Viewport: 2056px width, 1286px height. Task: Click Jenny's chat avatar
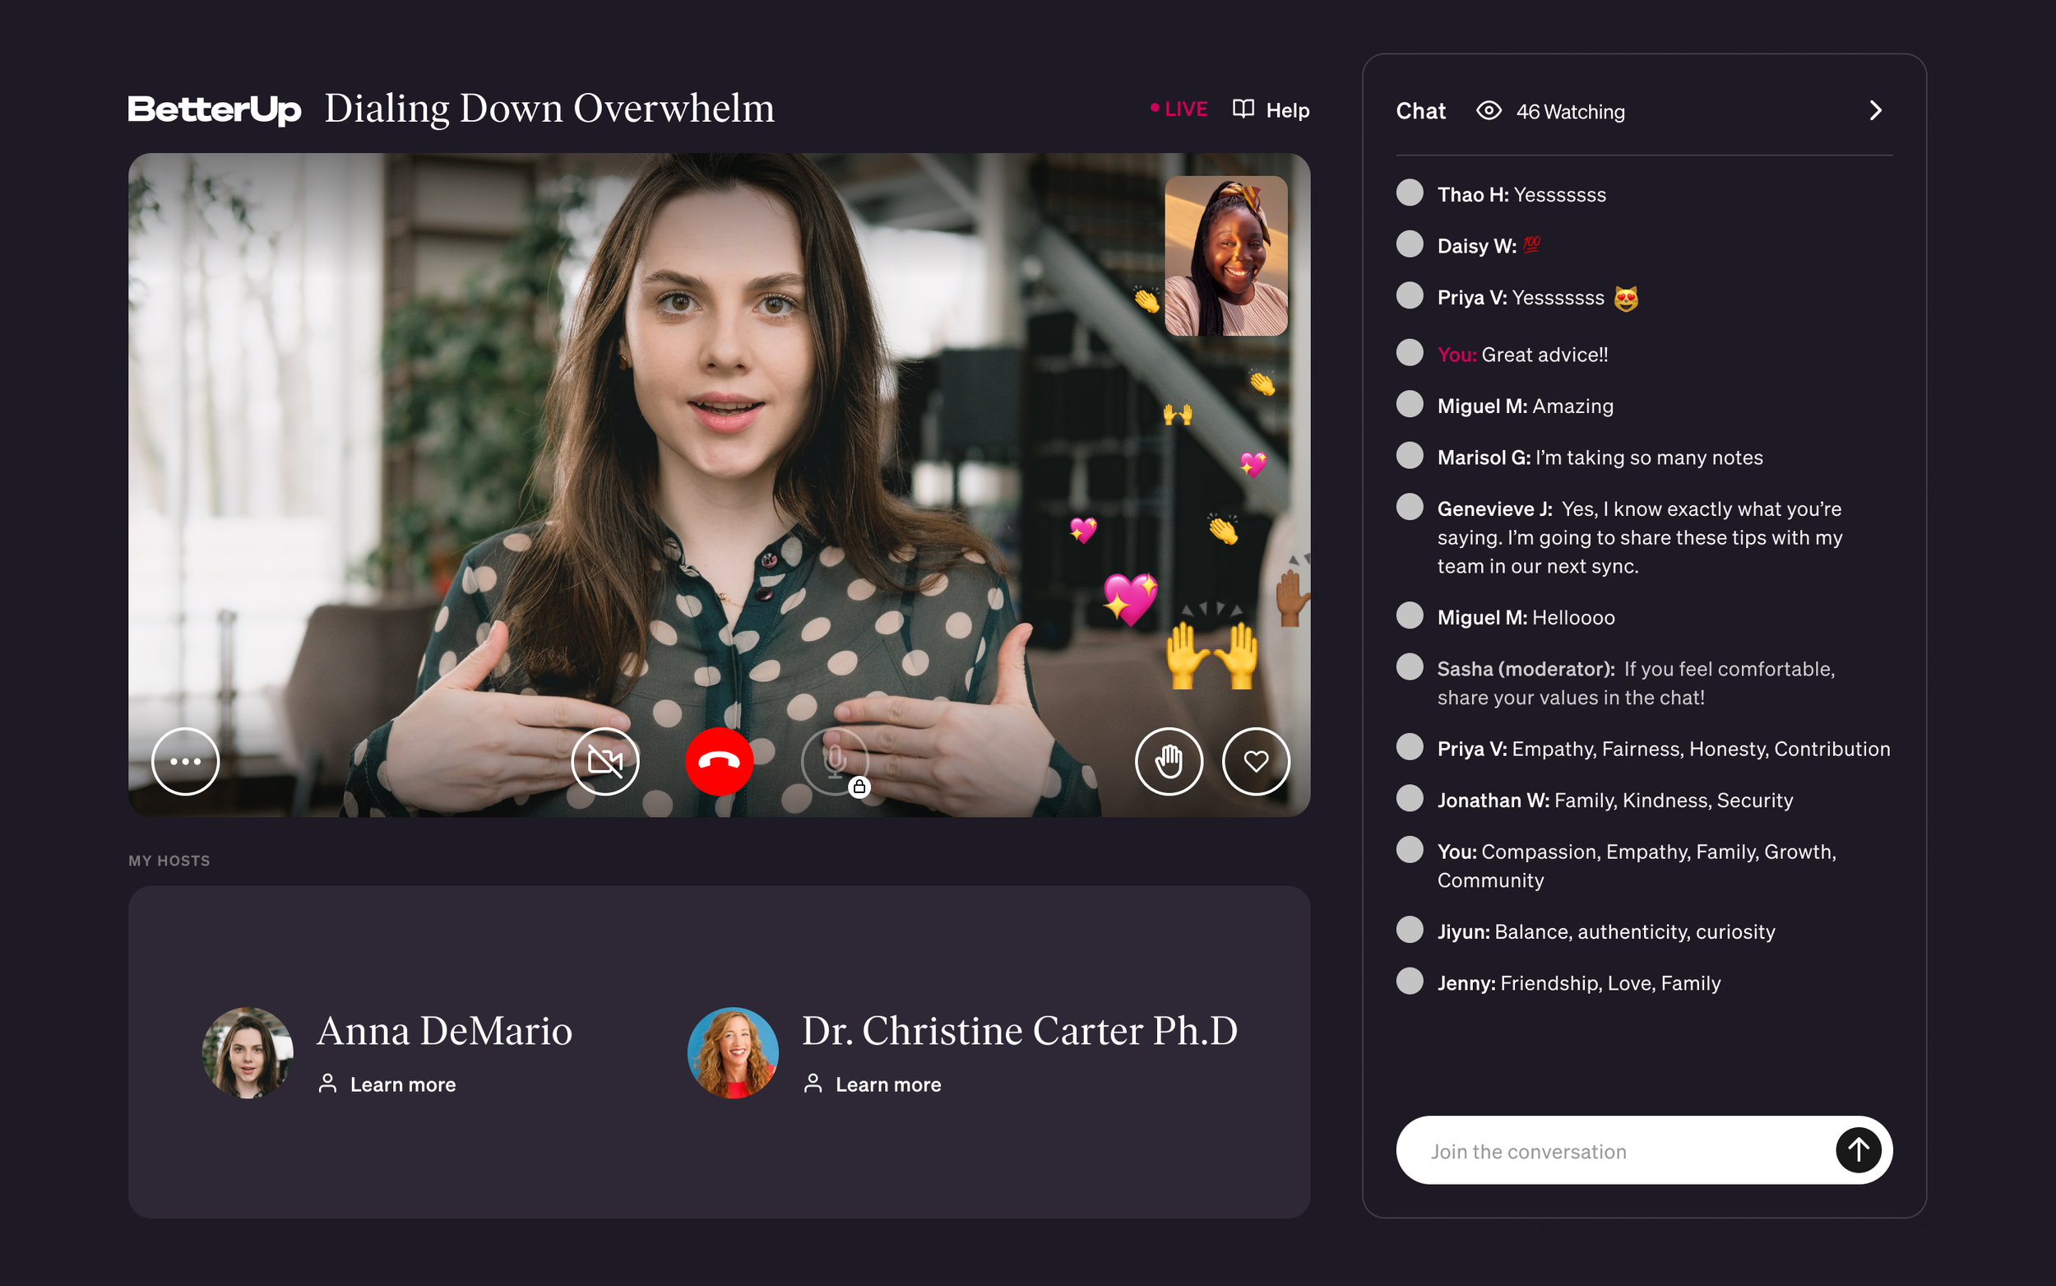tap(1410, 982)
